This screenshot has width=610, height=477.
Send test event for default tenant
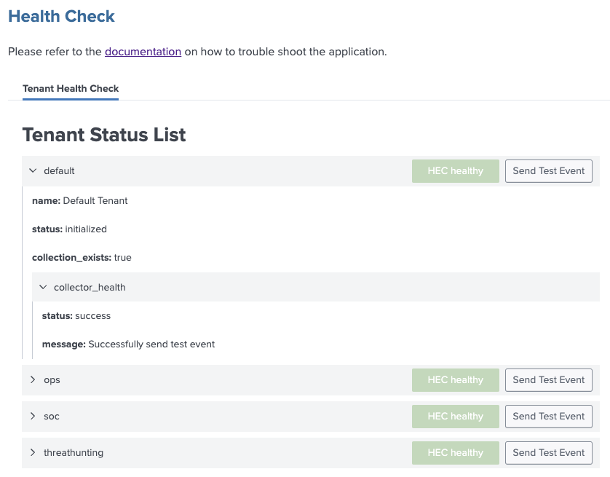coord(548,171)
